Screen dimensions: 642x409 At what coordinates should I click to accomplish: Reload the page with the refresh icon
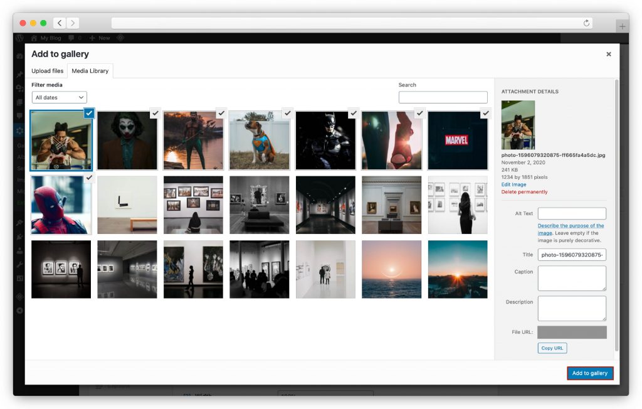pyautogui.click(x=587, y=23)
